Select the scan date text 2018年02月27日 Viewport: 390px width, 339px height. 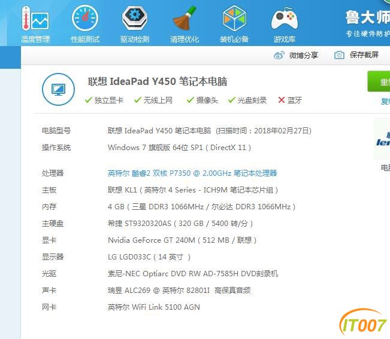coord(282,131)
